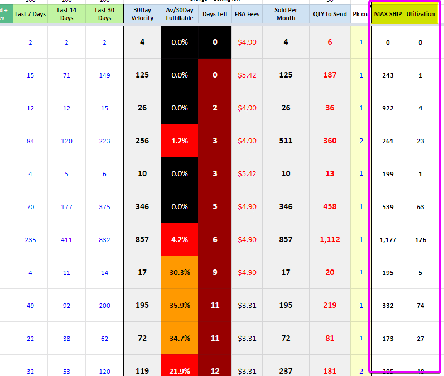The width and height of the screenshot is (444, 376).
Task: Select the 235 Last 7 Days cell
Action: click(30, 240)
